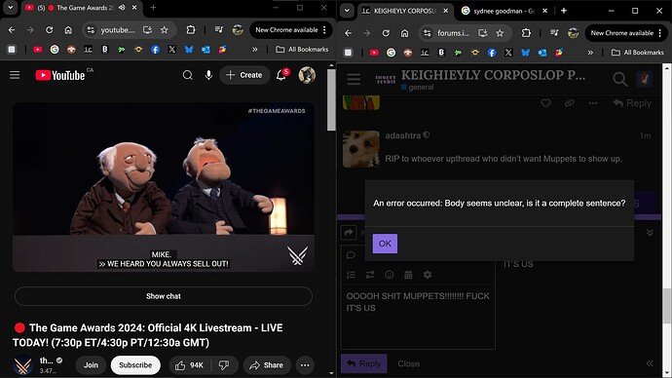Screen dimensions: 672x378
Task: Reload the forum page
Action: point(386,33)
